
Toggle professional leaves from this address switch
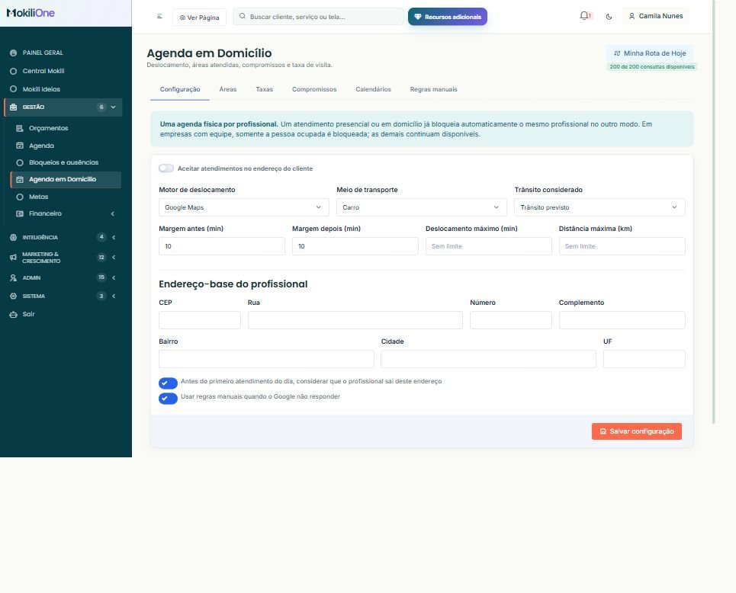168,383
